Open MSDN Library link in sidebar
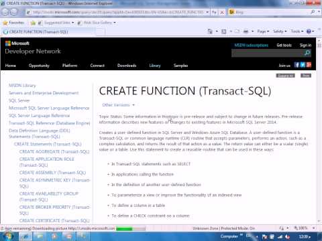The image size is (322, 241). 22,86
